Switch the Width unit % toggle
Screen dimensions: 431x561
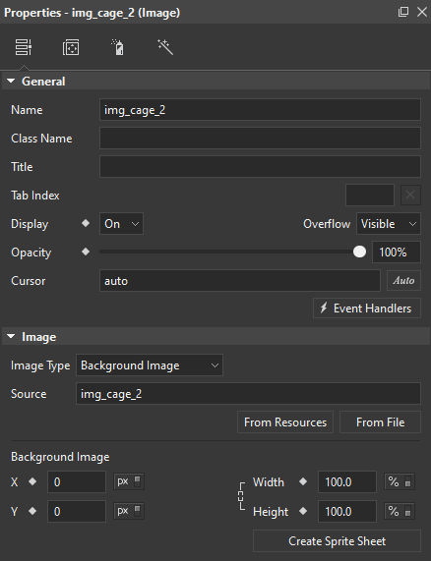tap(400, 482)
